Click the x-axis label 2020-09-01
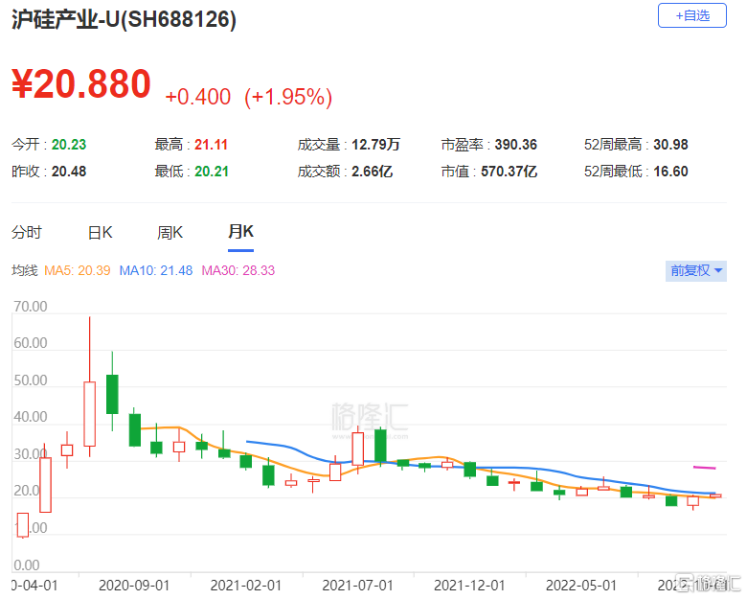Screen dimensions: 747x599 134,586
